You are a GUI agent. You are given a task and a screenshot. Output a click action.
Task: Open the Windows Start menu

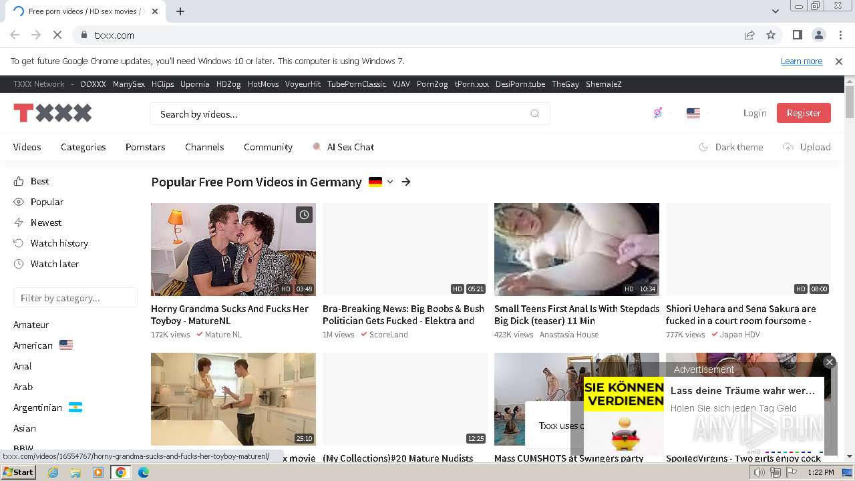tap(18, 472)
